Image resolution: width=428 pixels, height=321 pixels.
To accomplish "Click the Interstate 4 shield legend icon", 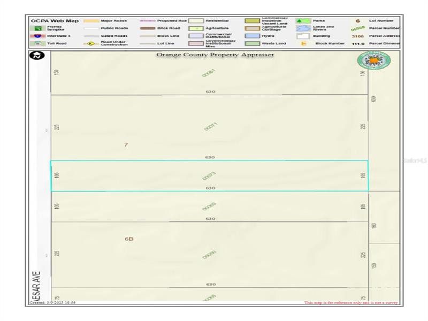I will click(x=38, y=36).
